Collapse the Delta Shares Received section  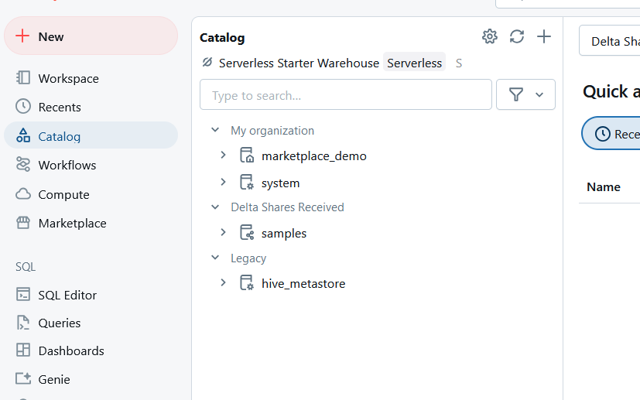click(215, 207)
